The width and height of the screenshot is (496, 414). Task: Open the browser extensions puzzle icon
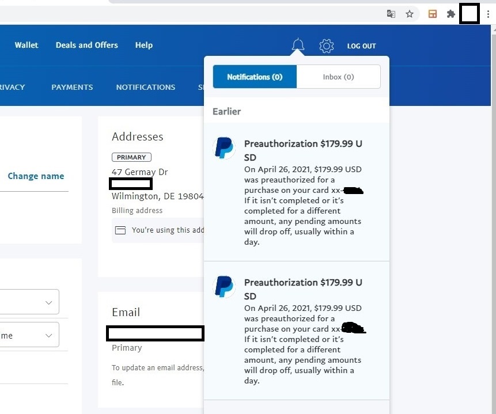pyautogui.click(x=451, y=14)
